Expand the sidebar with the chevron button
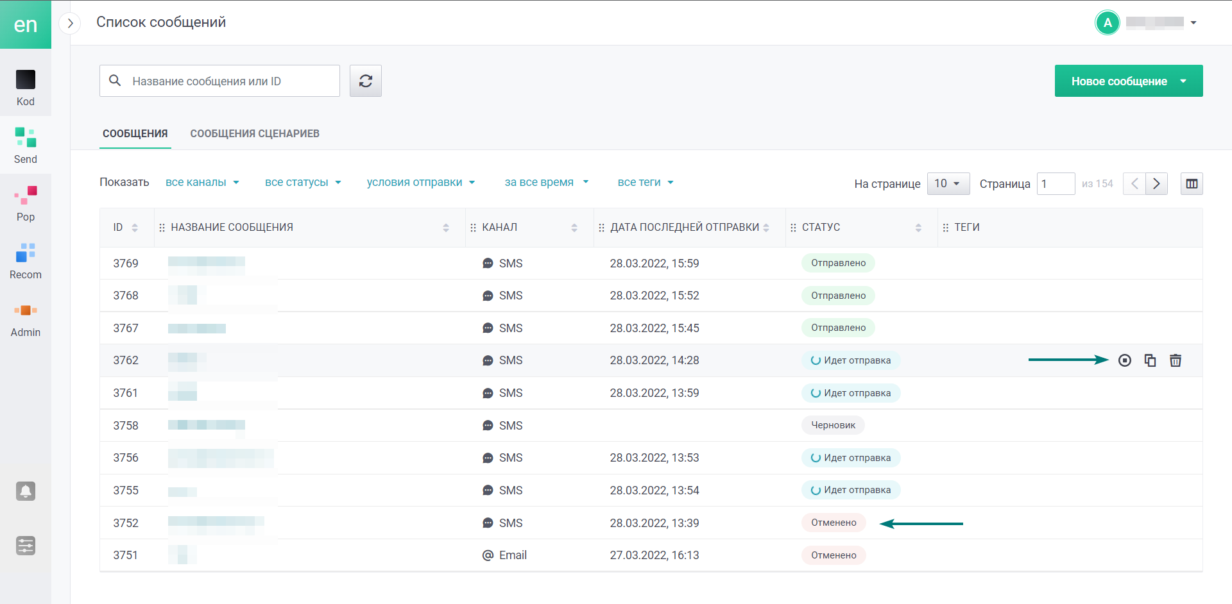The width and height of the screenshot is (1232, 604). (70, 23)
